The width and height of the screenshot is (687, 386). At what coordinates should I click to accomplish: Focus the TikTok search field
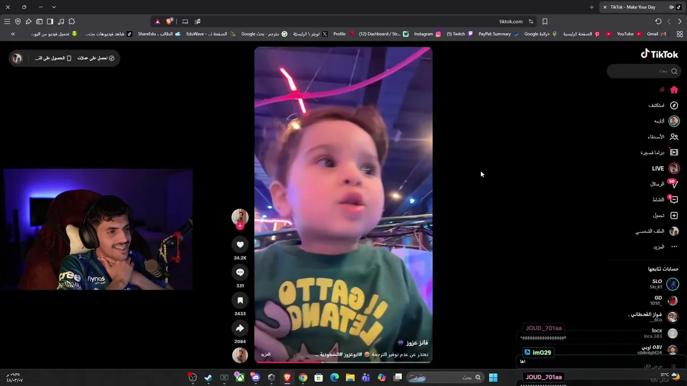pyautogui.click(x=643, y=71)
